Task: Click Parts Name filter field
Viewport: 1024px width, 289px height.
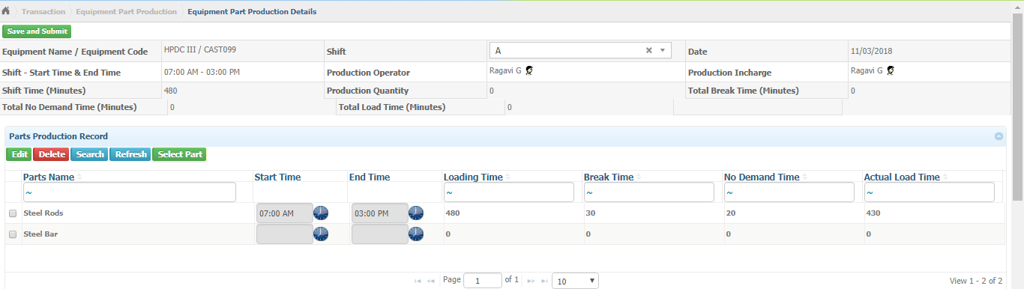Action: pyautogui.click(x=129, y=192)
